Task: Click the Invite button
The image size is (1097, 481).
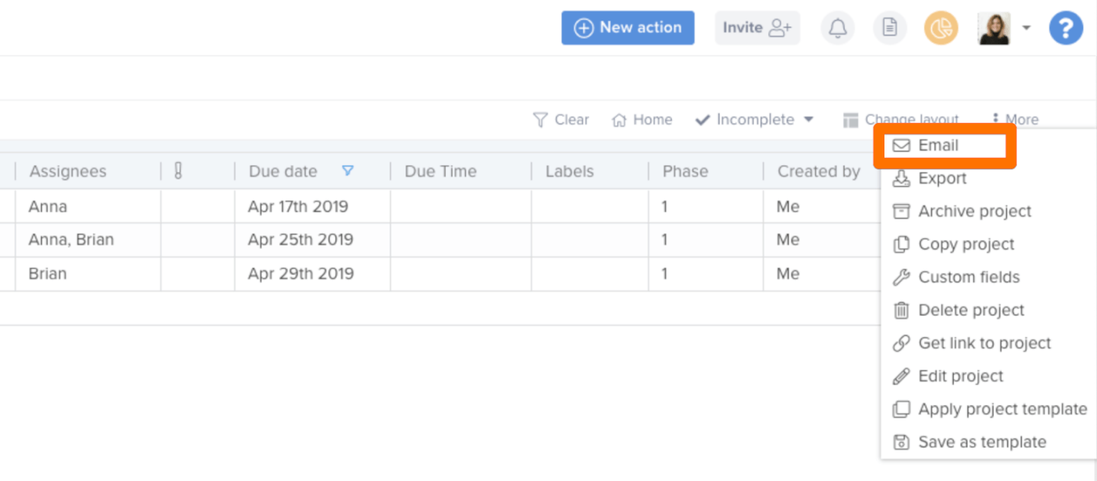Action: click(x=756, y=27)
